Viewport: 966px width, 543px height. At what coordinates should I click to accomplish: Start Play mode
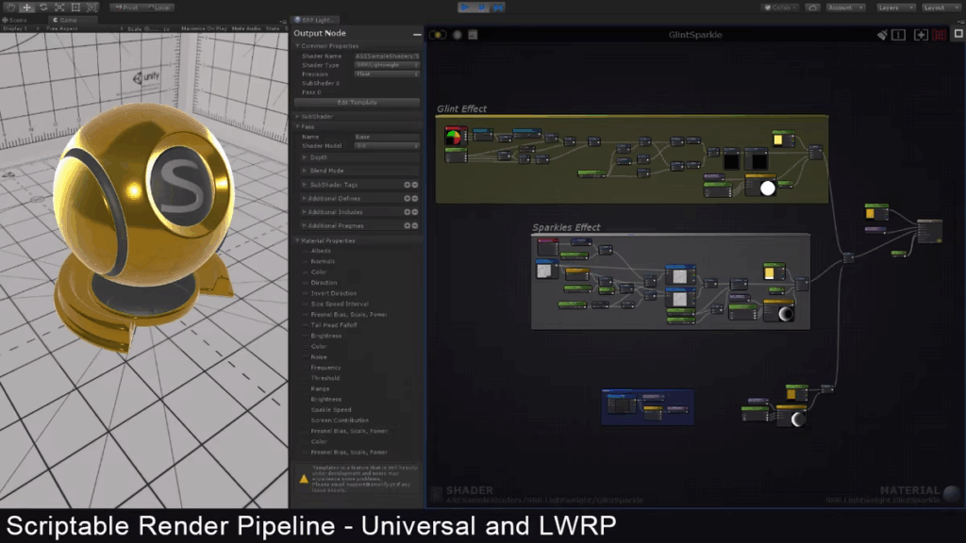tap(465, 8)
